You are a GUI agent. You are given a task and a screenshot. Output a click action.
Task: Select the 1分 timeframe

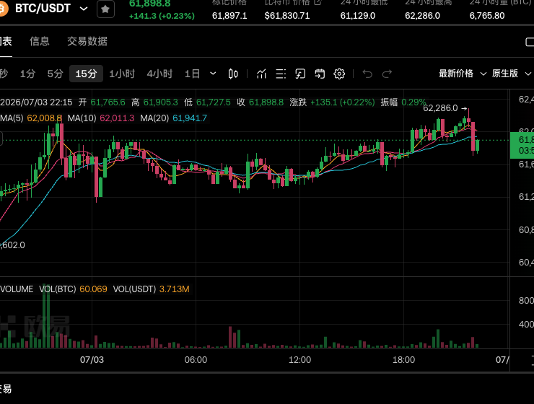tap(27, 74)
